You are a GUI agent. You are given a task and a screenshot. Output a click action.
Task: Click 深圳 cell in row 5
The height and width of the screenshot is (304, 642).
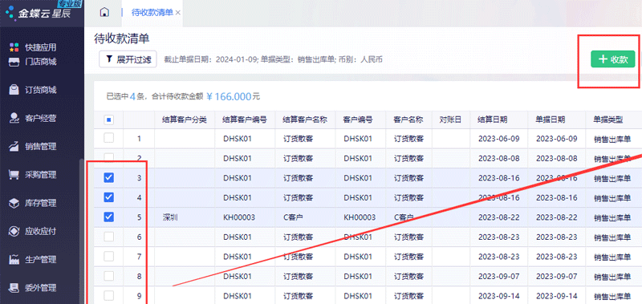pos(170,217)
